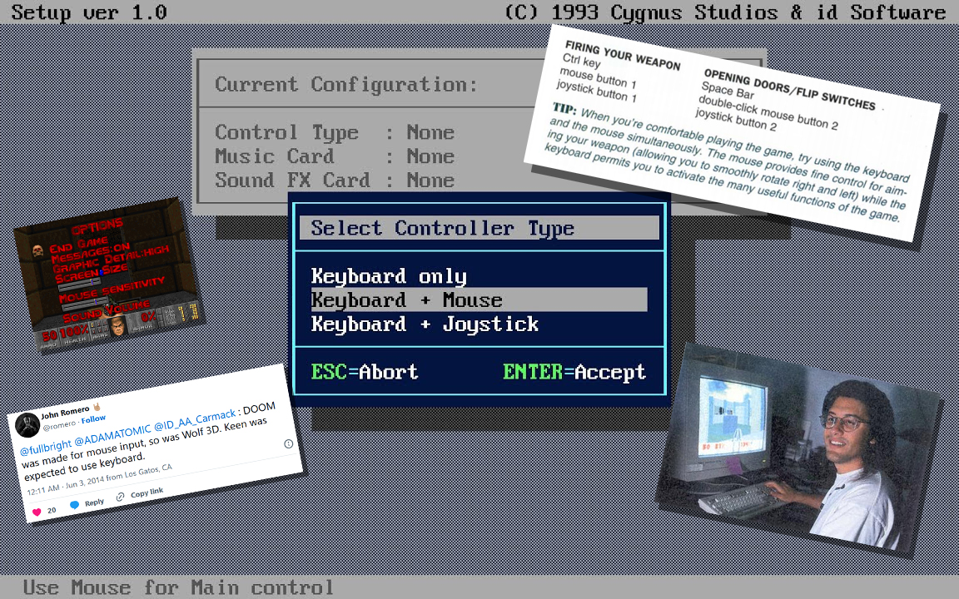Click the "Select Controller Type" title bar
This screenshot has width=959, height=599.
[479, 228]
